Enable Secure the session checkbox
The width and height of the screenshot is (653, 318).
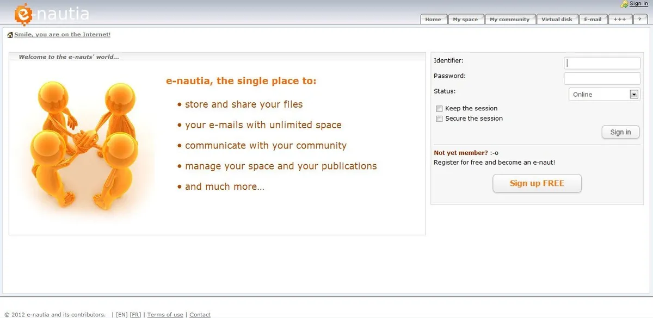[439, 119]
